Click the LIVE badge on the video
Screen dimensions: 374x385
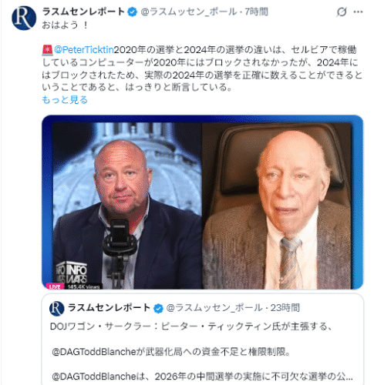pos(55,286)
